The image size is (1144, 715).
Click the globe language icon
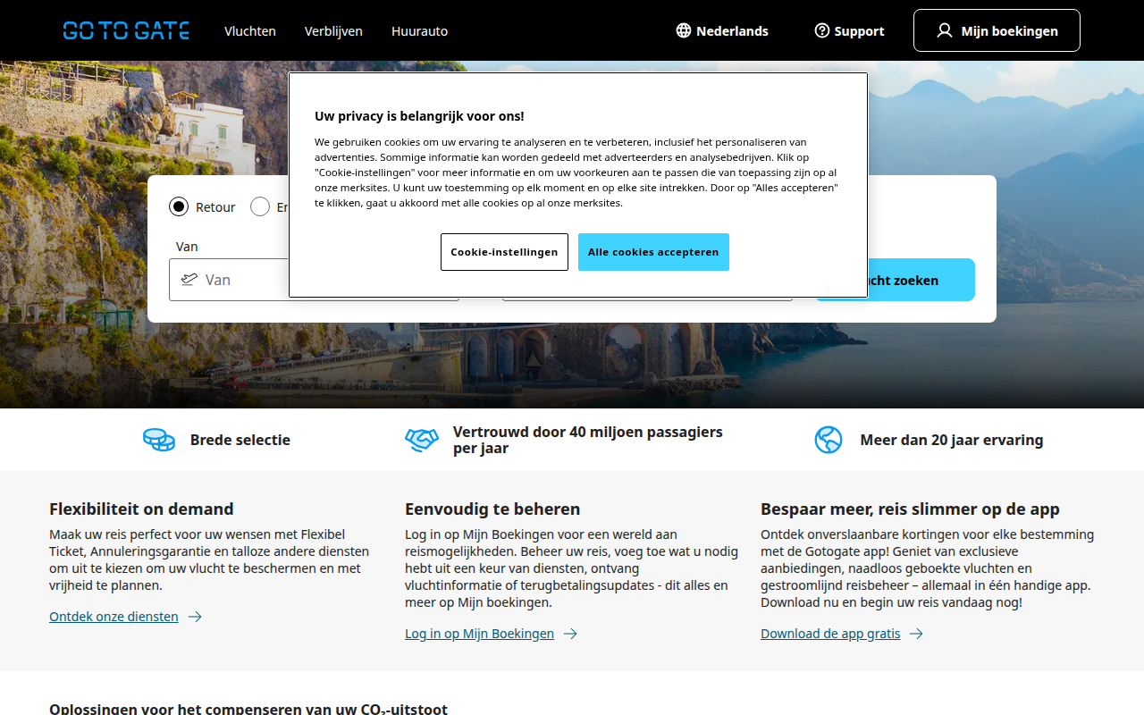(x=684, y=30)
